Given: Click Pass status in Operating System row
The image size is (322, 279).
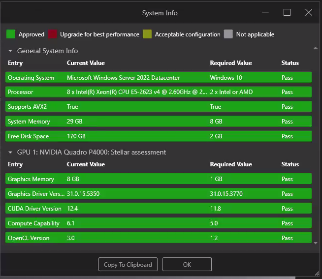Looking at the screenshot, I should pyautogui.click(x=287, y=78).
